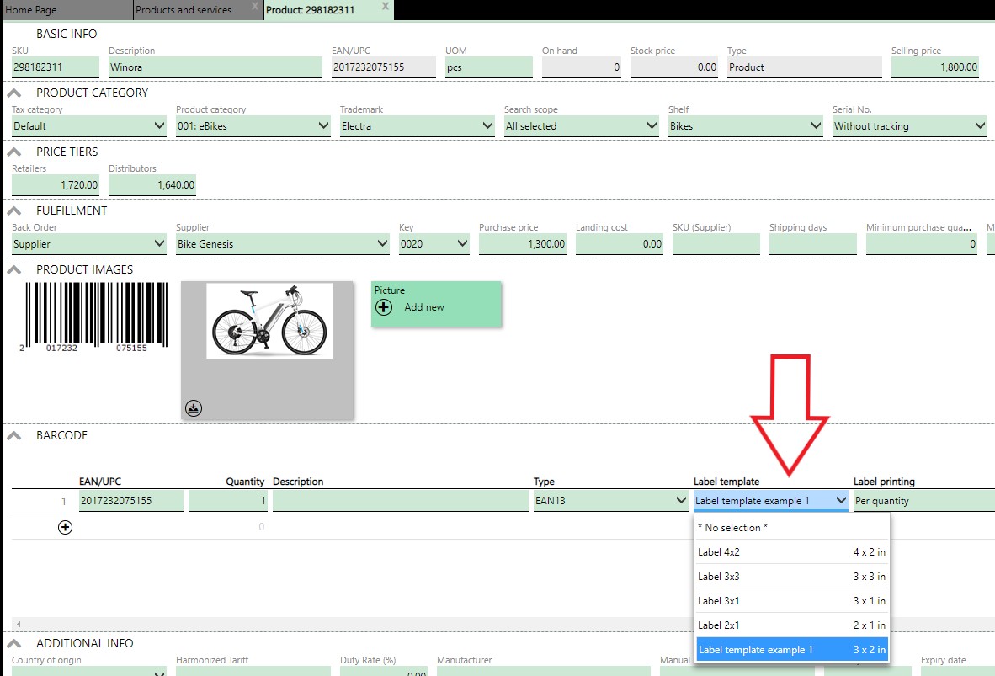This screenshot has height=676, width=995.
Task: Collapse the Product Category section
Action: [x=14, y=93]
